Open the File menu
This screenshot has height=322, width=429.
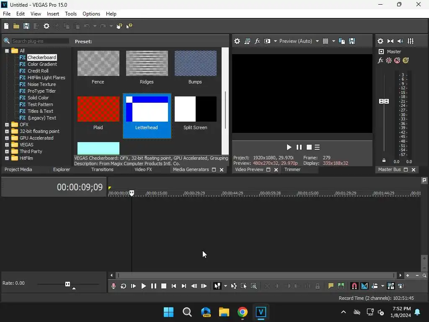click(x=7, y=14)
